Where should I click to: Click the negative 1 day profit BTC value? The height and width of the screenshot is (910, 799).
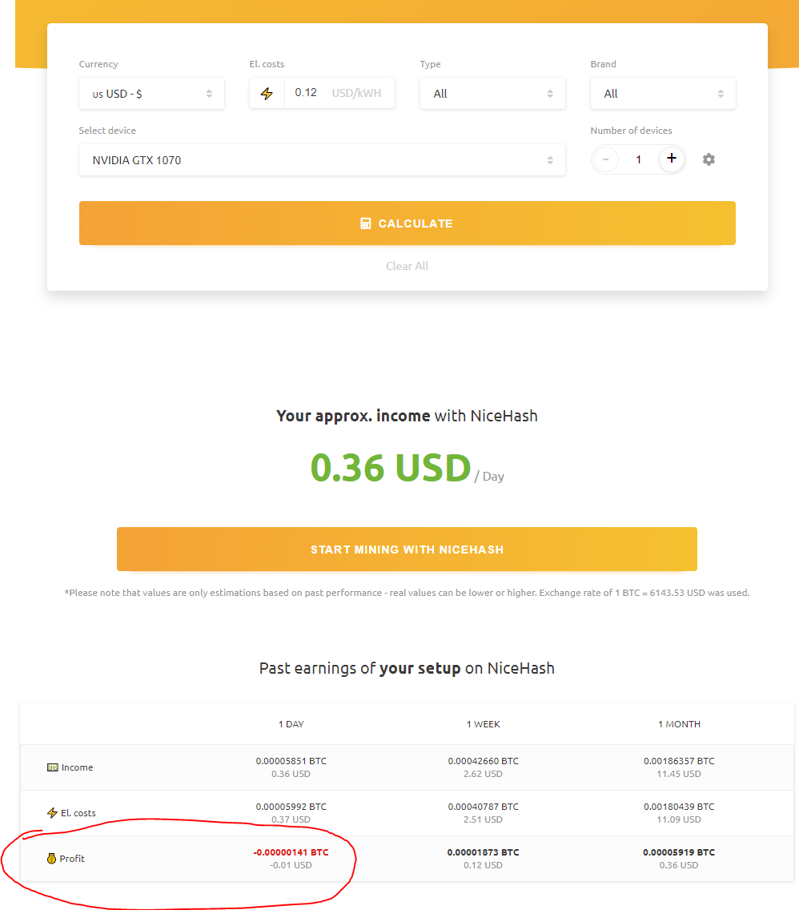coord(291,852)
